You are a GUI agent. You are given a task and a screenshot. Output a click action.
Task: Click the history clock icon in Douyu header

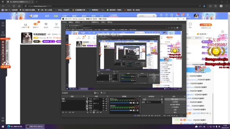pyautogui.click(x=161, y=15)
